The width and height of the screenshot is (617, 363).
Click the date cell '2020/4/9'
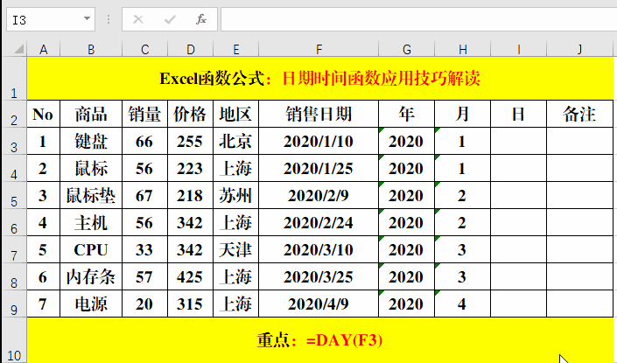pos(319,304)
